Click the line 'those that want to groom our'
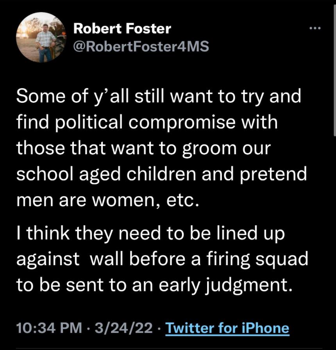 (143, 148)
